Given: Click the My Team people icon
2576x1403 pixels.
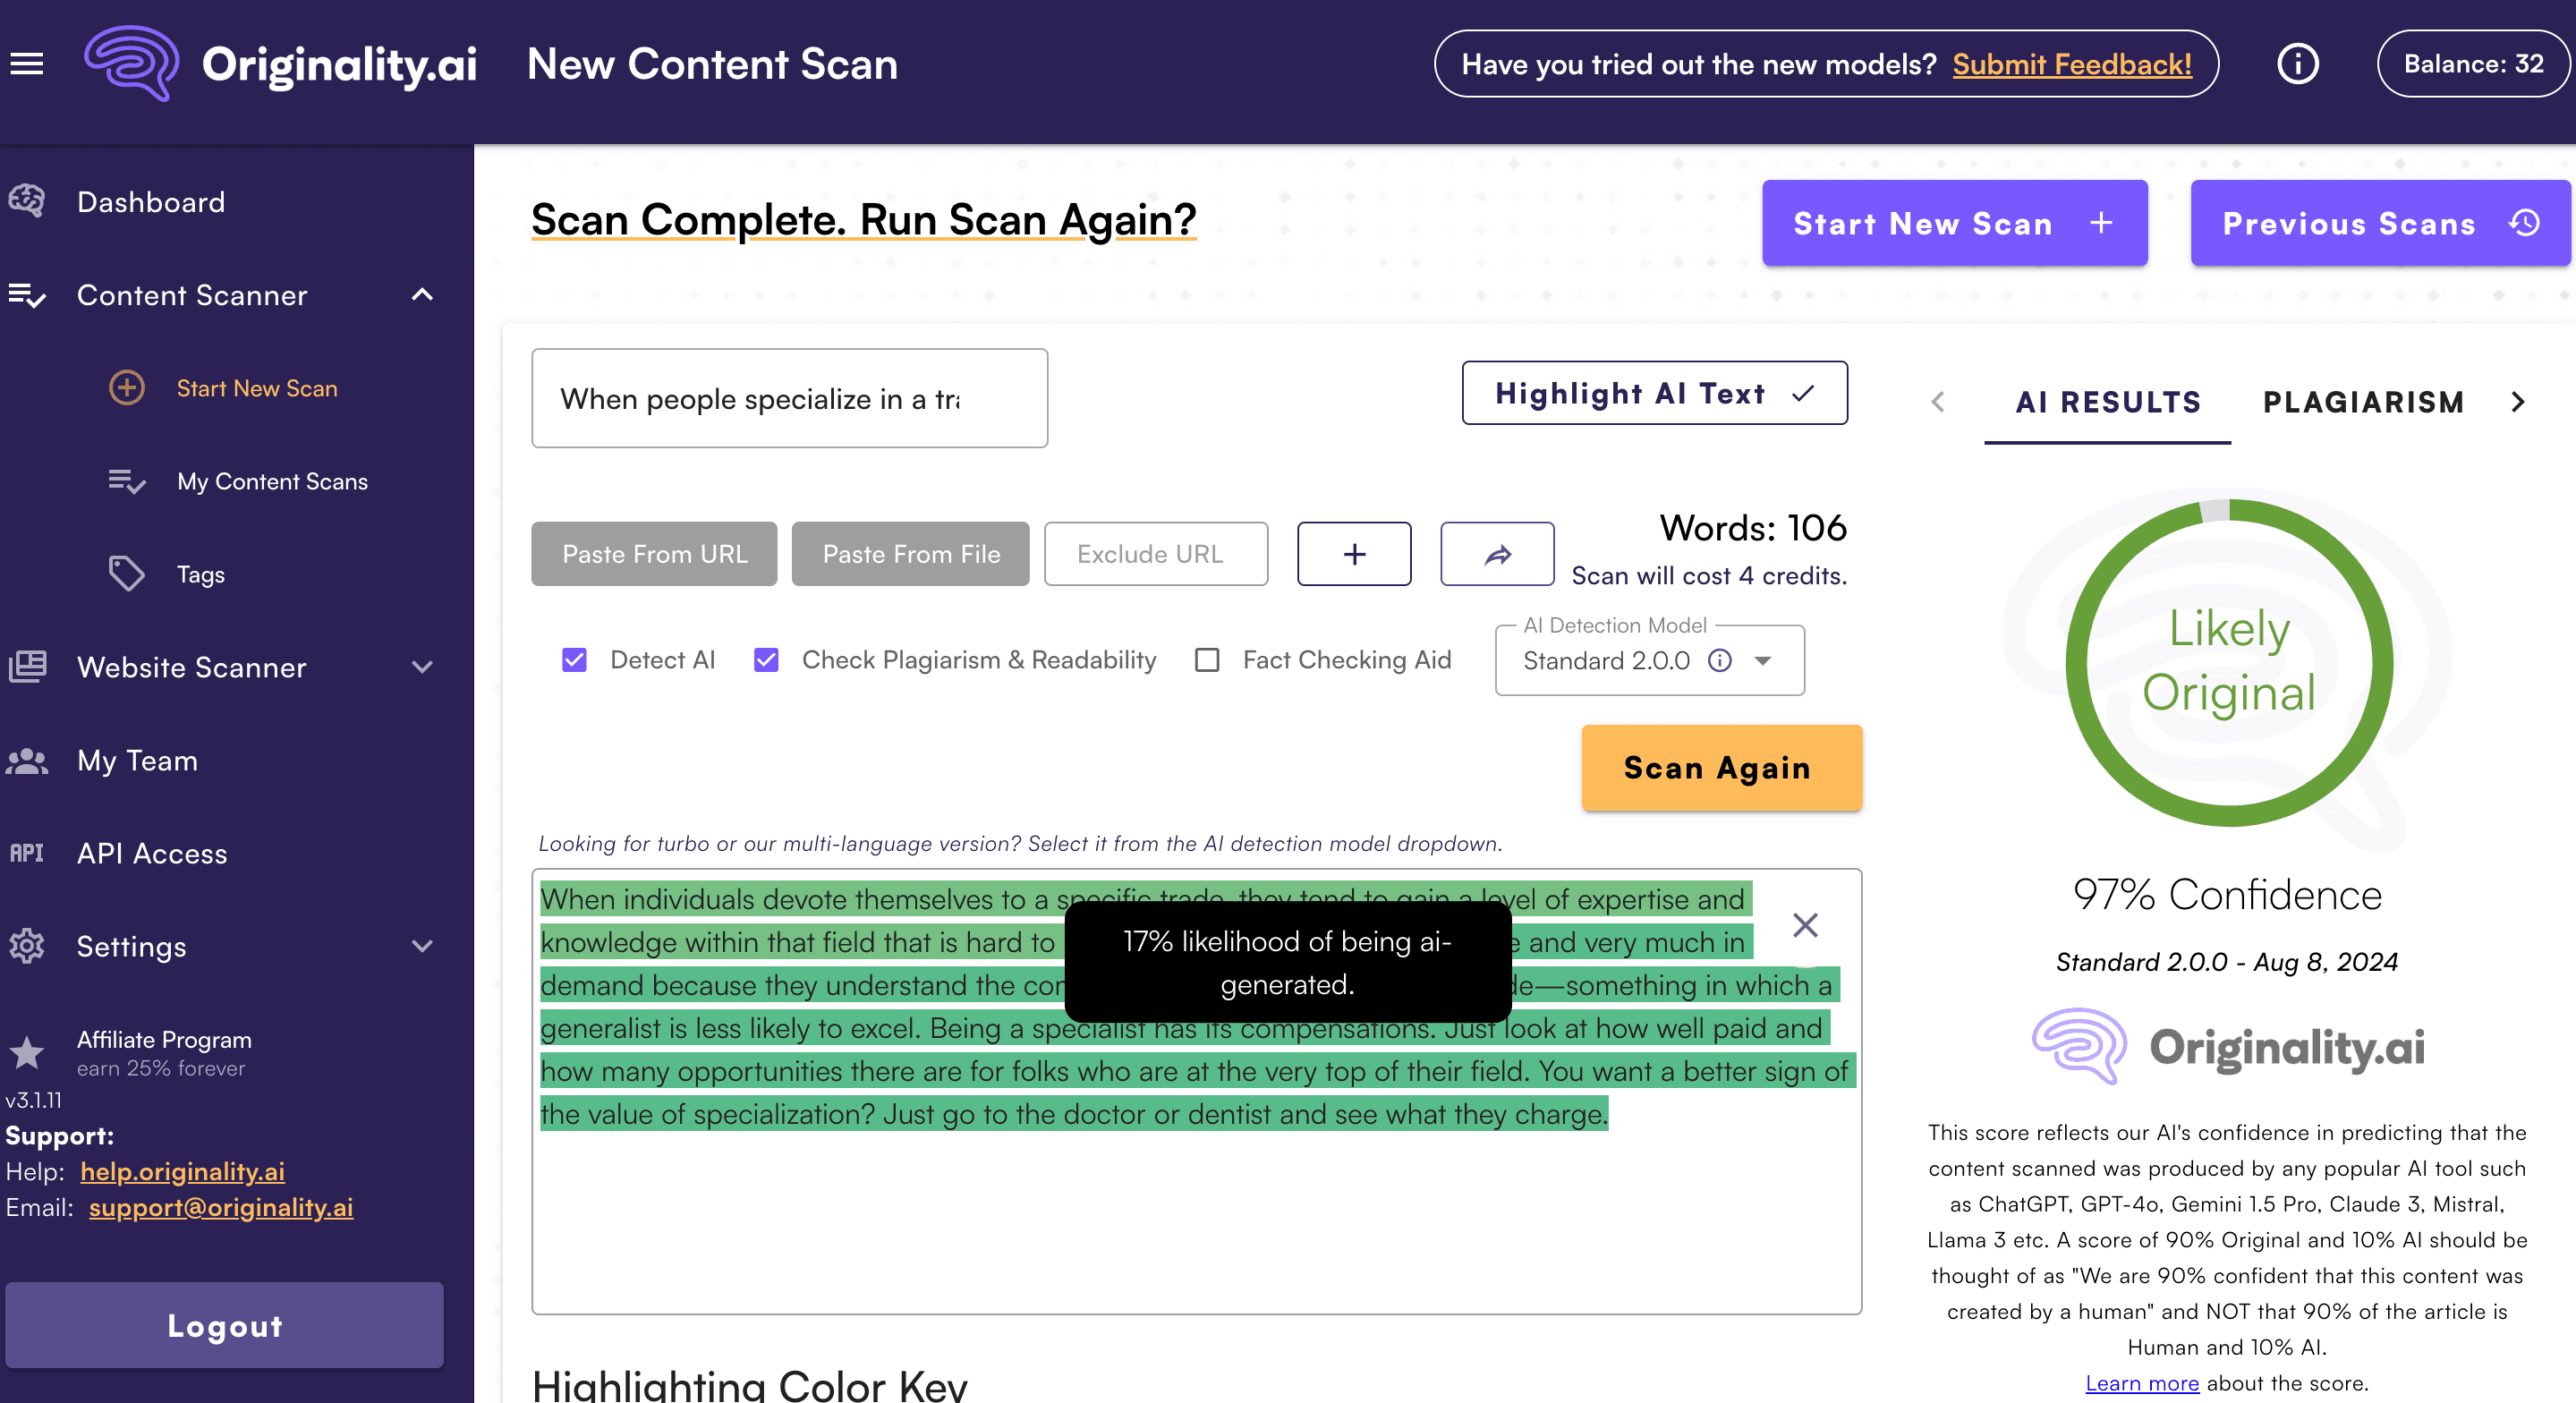Looking at the screenshot, I should 27,761.
